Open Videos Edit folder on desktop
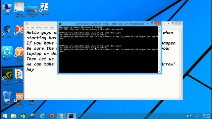 (x=19, y=76)
